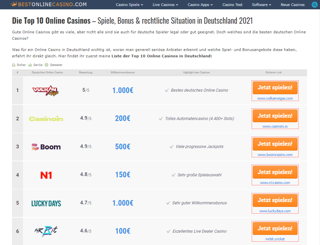Click checkmark beside Viele progressive Jackpots
The width and height of the screenshot is (320, 245).
(x=171, y=147)
